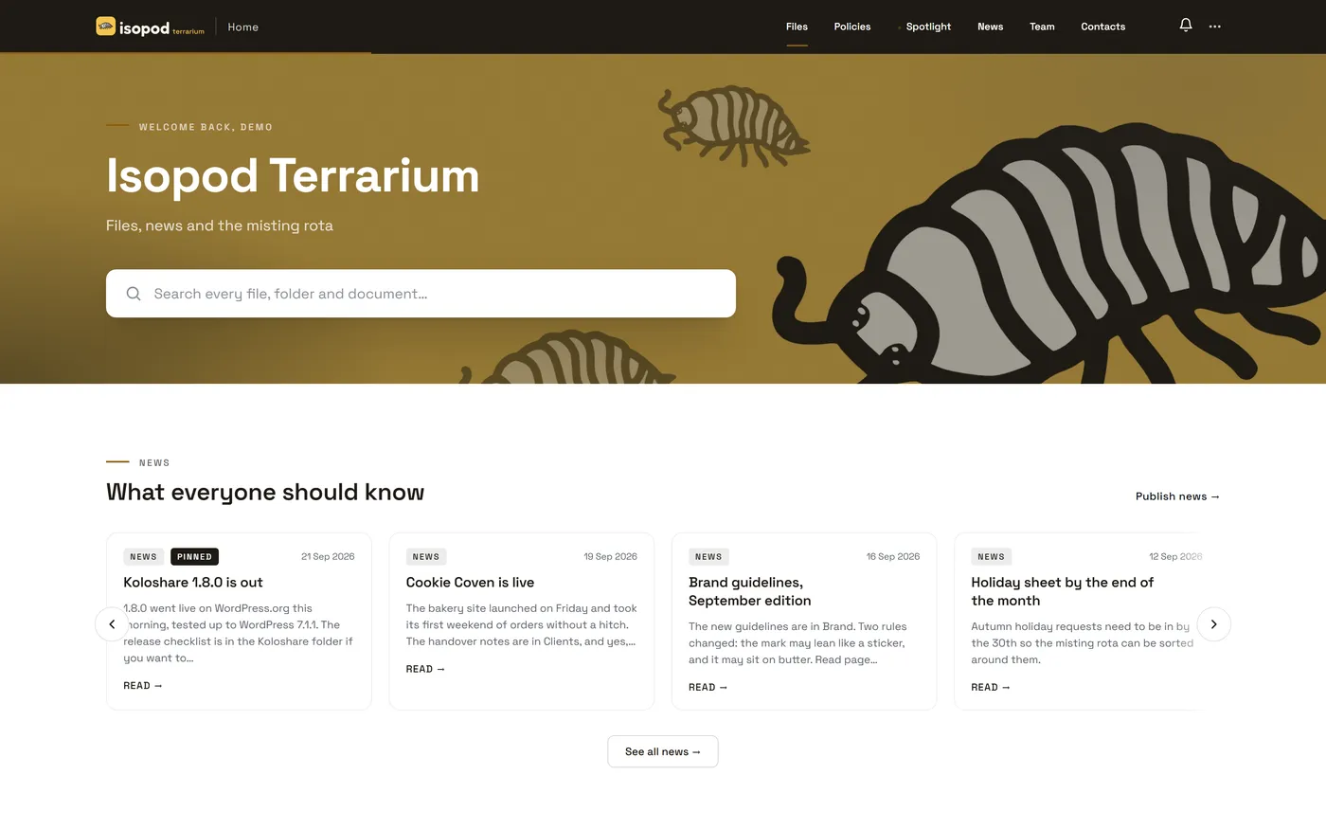Click the isopod terrarium logo icon
Viewport: 1326px width, 829px height.
105,27
